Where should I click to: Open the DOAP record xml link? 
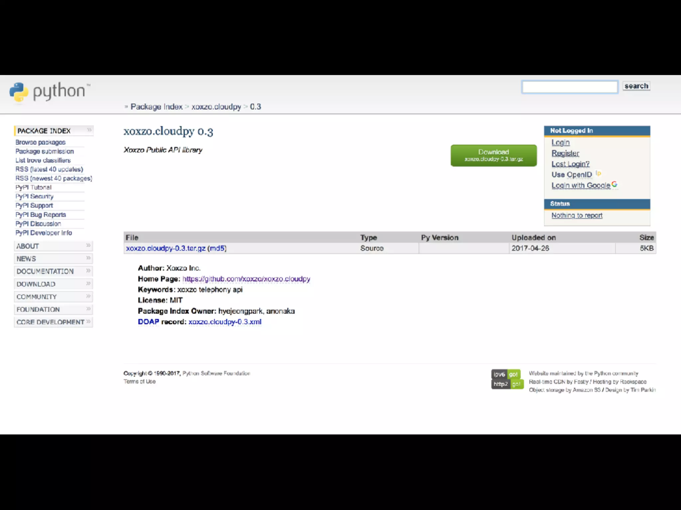point(225,322)
